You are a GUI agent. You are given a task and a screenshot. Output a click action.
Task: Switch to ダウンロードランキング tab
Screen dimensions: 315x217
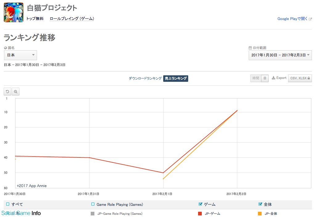coord(145,78)
